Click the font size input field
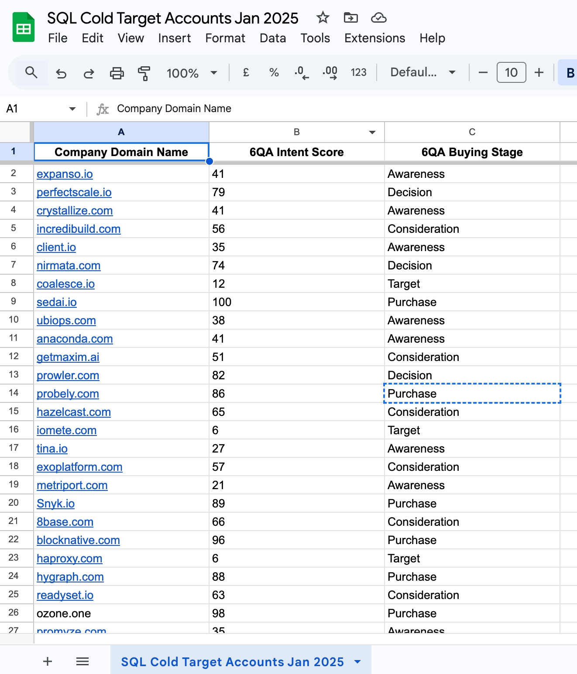 (x=511, y=72)
